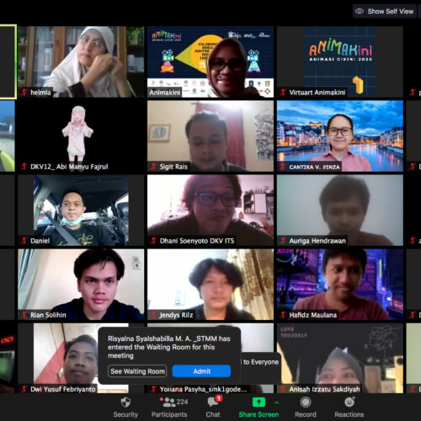Viewport: 421px width, 421px height.
Task: Select Sigit Rais video tile
Action: pos(210,136)
